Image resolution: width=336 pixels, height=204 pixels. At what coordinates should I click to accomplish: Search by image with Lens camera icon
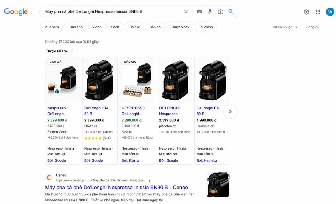[220, 12]
